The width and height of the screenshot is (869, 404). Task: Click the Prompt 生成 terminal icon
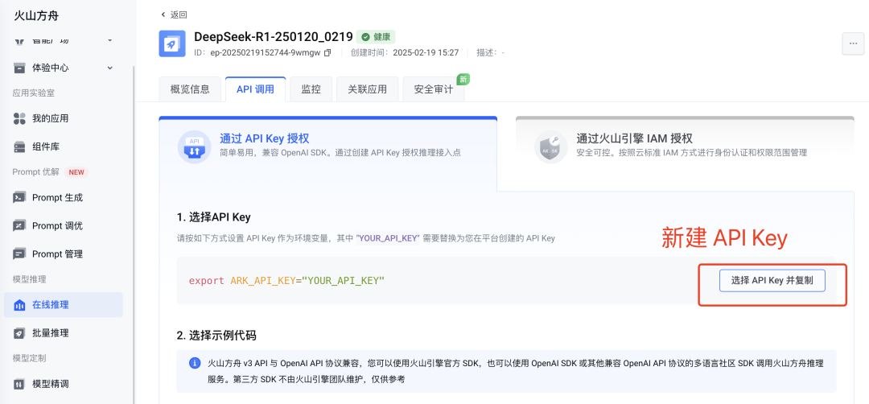point(20,197)
